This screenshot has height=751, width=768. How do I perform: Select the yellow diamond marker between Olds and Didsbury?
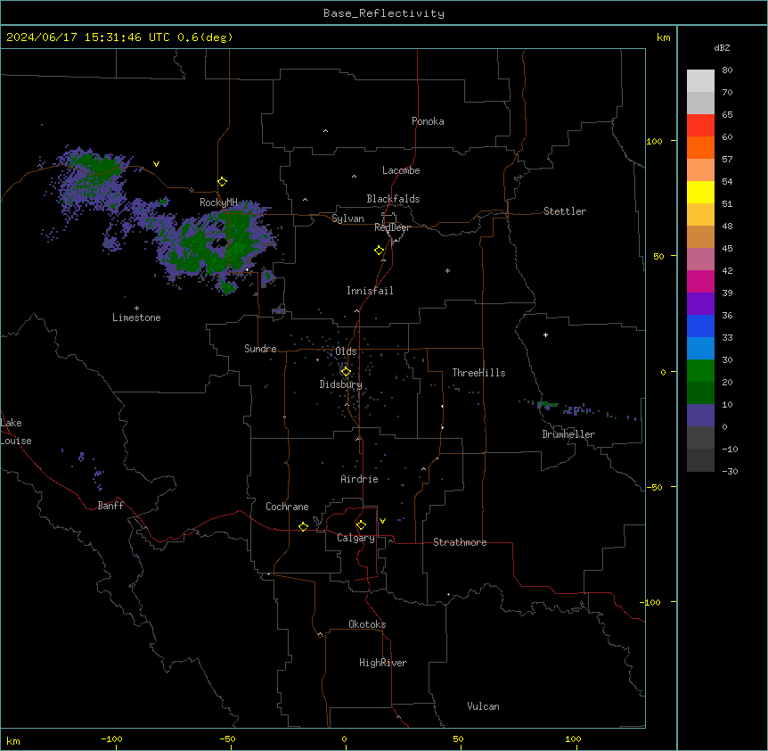[x=346, y=372]
